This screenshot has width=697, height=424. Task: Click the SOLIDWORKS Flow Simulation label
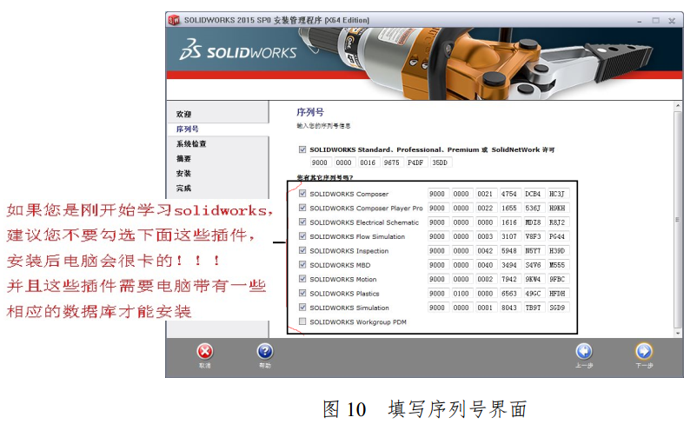click(x=357, y=236)
